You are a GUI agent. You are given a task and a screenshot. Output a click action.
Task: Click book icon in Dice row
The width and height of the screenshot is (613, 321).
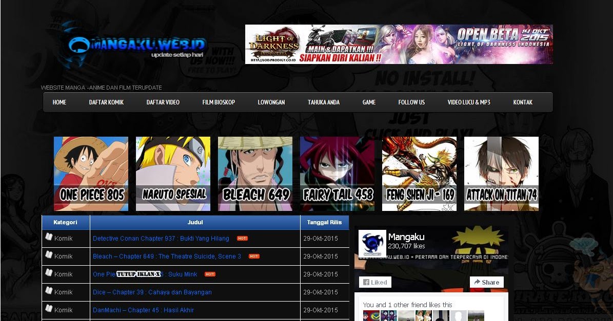pyautogui.click(x=49, y=291)
